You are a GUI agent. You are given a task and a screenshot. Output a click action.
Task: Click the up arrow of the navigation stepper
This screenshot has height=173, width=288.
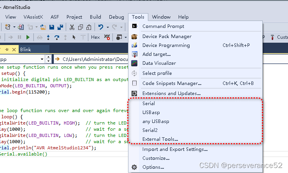click(48, 57)
